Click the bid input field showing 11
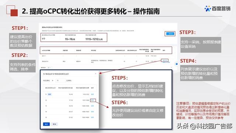Viewport: 236px width, 133px height. tap(60, 81)
